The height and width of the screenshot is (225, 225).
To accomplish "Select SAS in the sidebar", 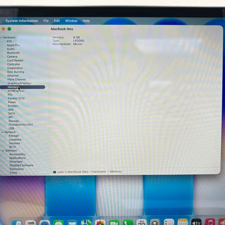I will point(11,110).
